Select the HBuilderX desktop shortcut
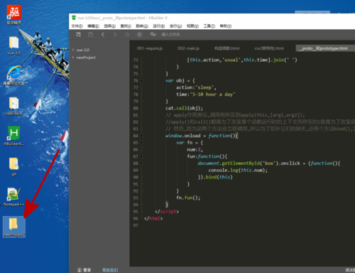The width and height of the screenshot is (355, 273). point(13,136)
